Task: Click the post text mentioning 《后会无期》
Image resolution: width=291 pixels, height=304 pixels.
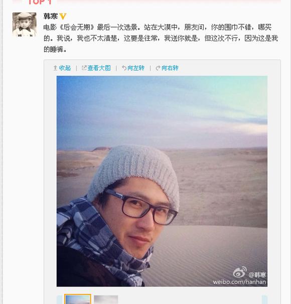Action: pyautogui.click(x=161, y=39)
